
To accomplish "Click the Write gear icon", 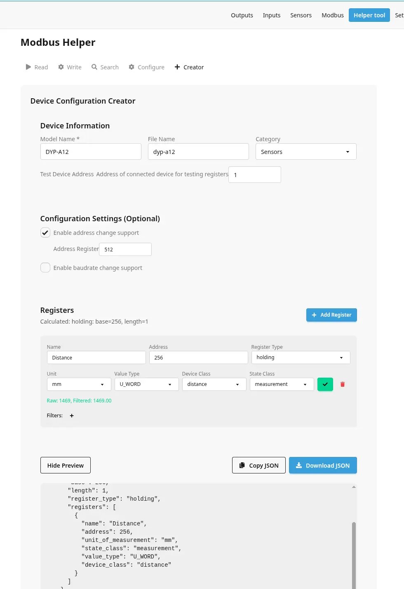I will (60, 67).
